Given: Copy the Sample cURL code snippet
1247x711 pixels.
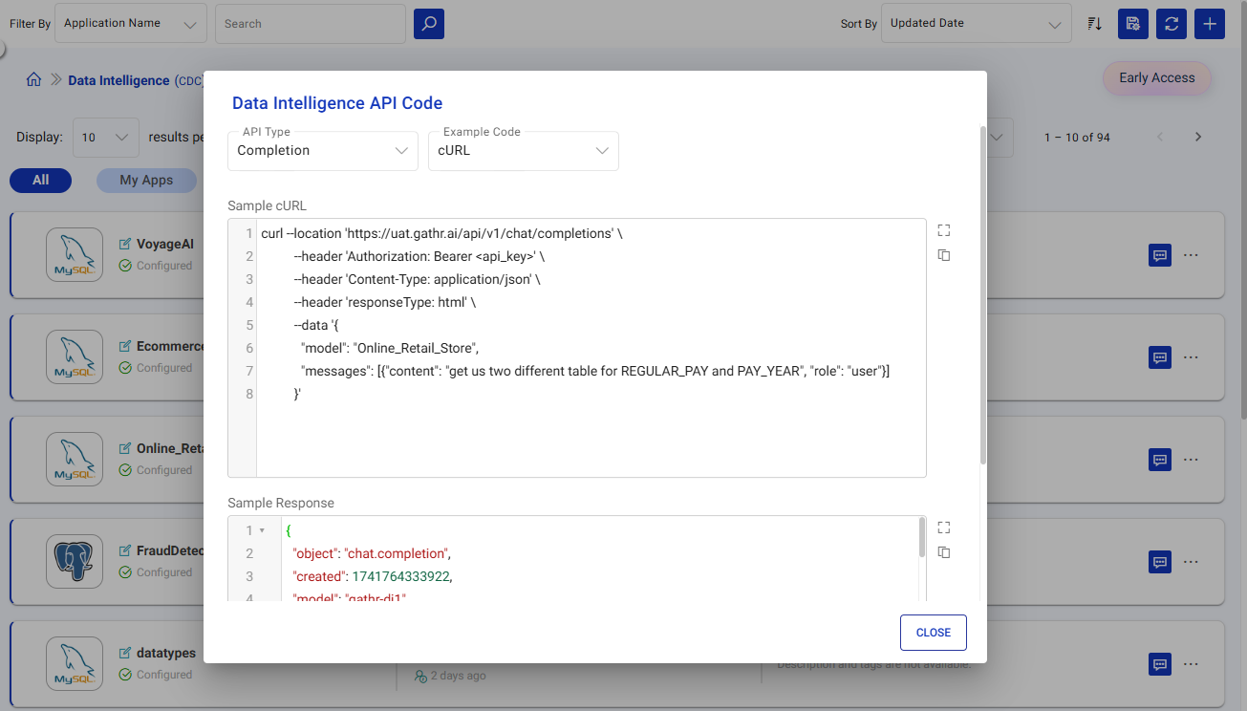Looking at the screenshot, I should pos(943,255).
